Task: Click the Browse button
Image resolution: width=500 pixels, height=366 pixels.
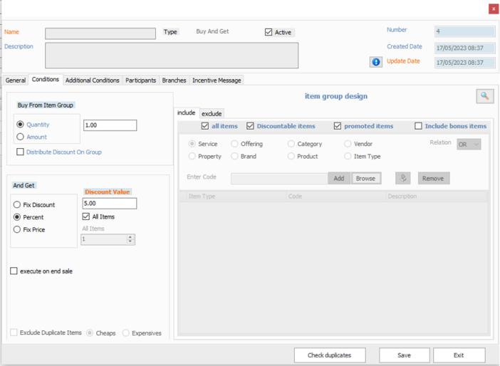Action: point(365,178)
